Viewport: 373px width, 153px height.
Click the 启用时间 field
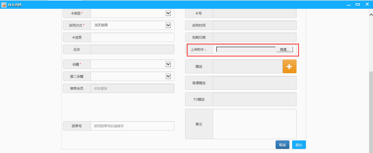[254, 25]
